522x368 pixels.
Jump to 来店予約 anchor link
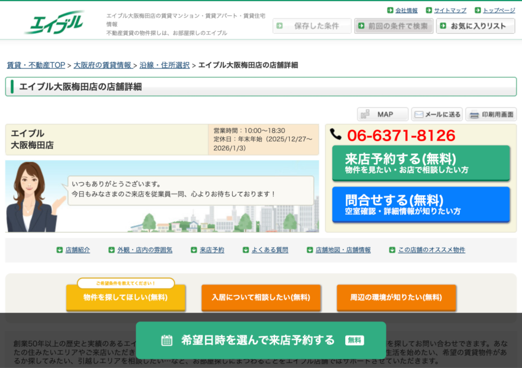point(212,250)
